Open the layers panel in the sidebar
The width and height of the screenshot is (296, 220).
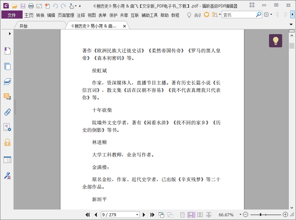pyautogui.click(x=7, y=82)
